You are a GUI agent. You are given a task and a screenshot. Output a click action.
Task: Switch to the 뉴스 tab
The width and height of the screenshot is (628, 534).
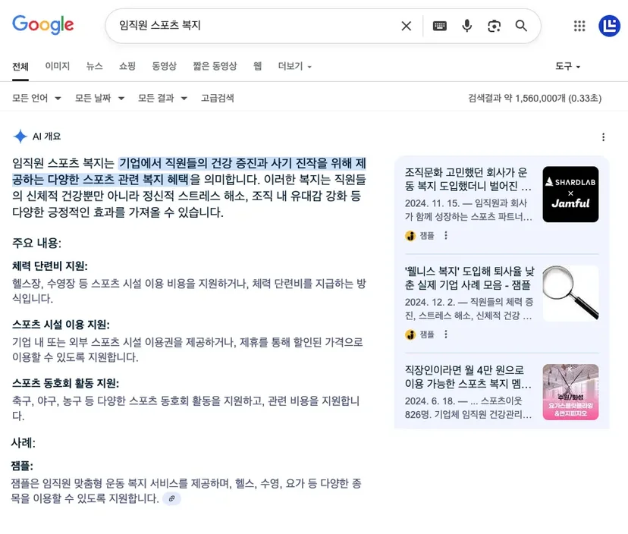click(x=95, y=66)
